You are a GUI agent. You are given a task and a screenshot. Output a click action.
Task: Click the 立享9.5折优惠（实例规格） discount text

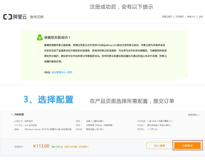point(76,147)
